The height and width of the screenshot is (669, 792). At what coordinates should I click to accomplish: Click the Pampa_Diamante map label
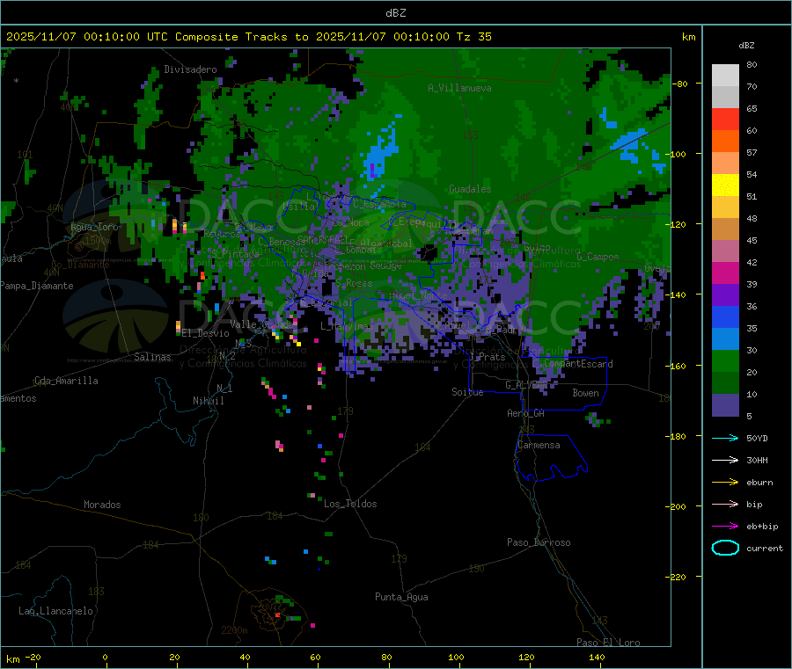pyautogui.click(x=37, y=286)
